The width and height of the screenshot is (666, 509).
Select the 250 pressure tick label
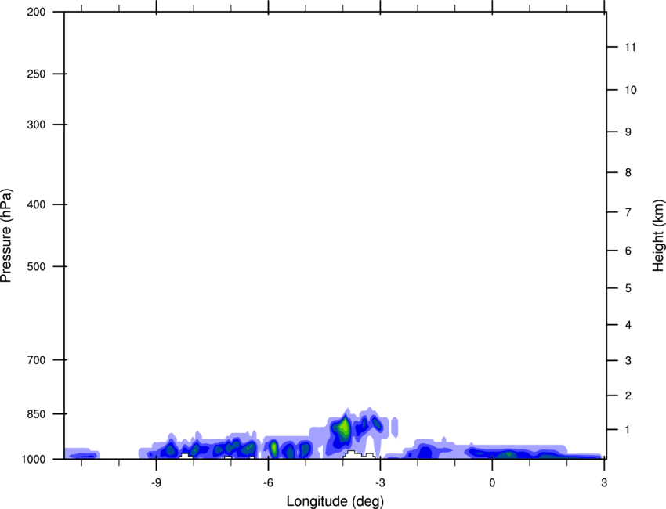pyautogui.click(x=36, y=74)
